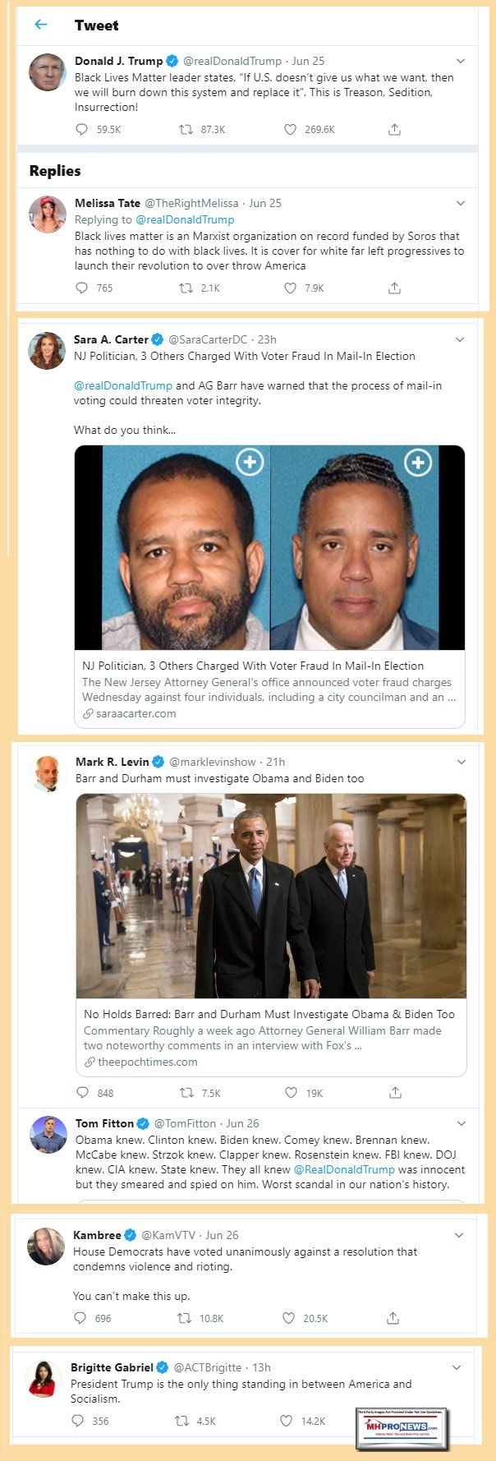Like Mark R. Levin's tweet
496x1461 pixels.
(291, 1093)
